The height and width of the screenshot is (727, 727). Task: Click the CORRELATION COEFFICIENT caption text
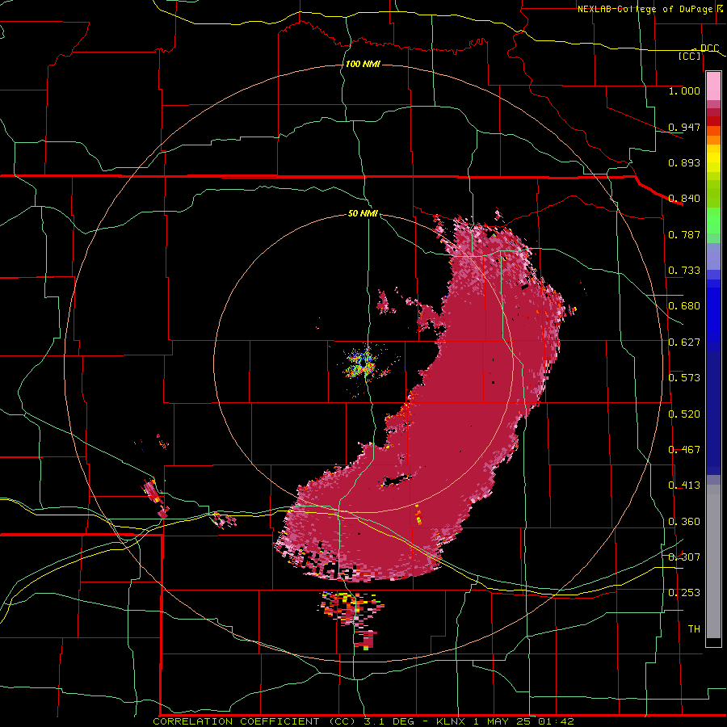click(236, 721)
